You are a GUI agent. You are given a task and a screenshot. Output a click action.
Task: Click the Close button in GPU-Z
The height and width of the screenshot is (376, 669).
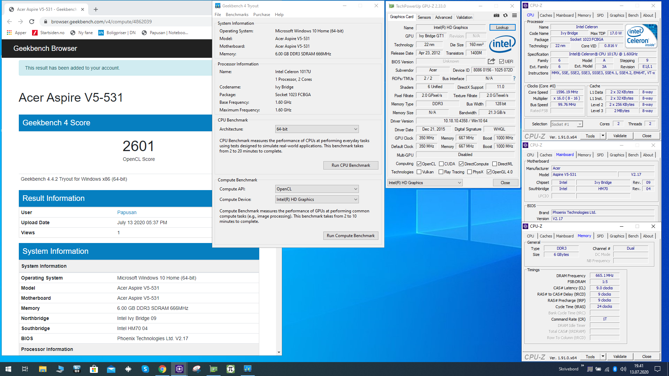coord(505,183)
